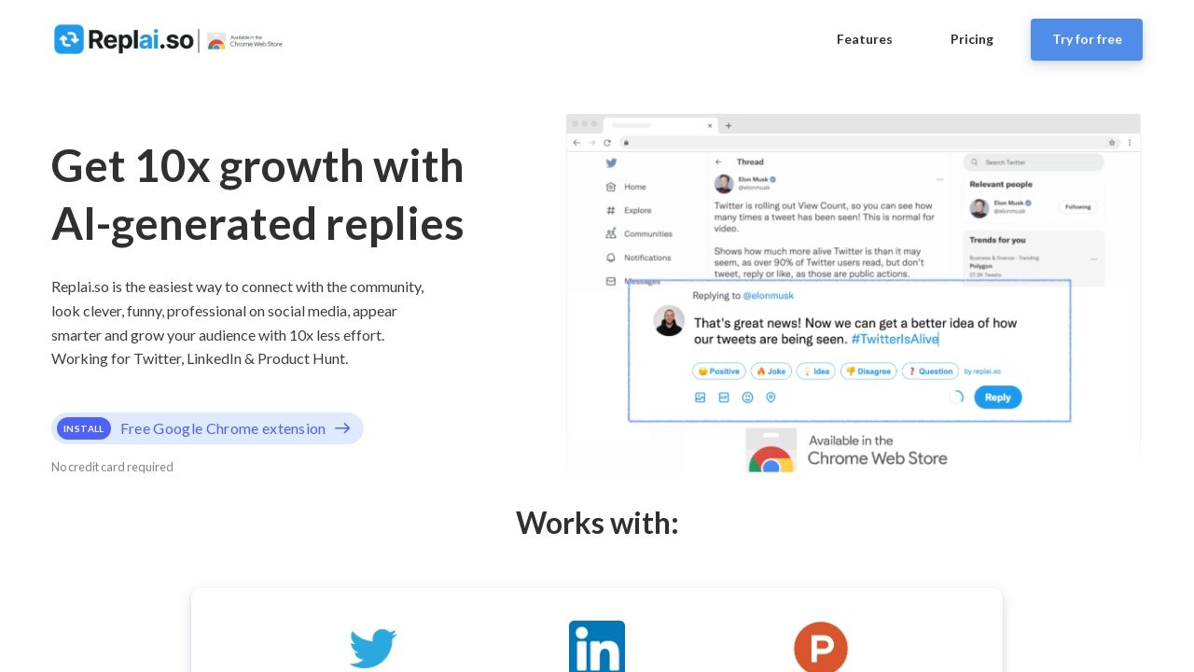Click the LinkedIn icon under Works with
Viewport: 1194px width, 672px height.
click(x=597, y=647)
